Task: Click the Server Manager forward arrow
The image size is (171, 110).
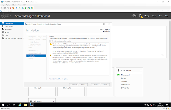Action: (7, 16)
